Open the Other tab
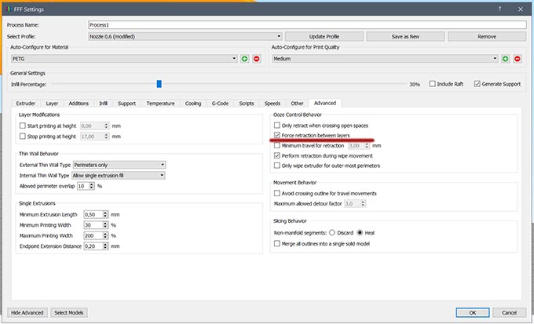Image resolution: width=534 pixels, height=324 pixels. (x=297, y=104)
